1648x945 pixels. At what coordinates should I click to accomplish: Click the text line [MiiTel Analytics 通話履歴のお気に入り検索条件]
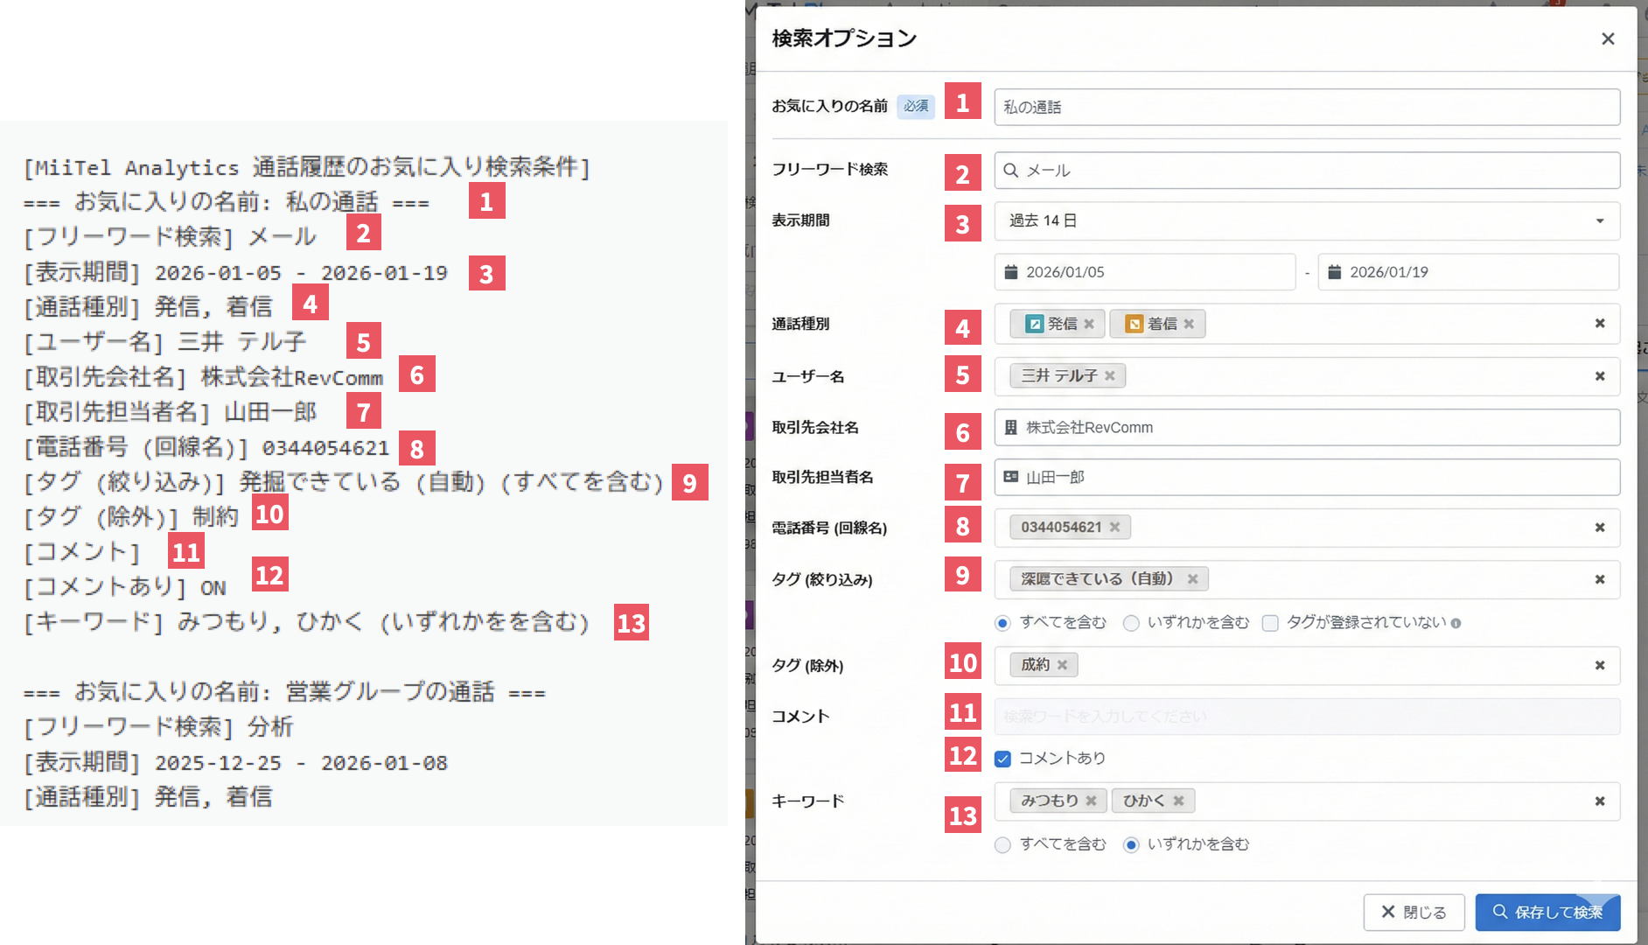point(307,167)
